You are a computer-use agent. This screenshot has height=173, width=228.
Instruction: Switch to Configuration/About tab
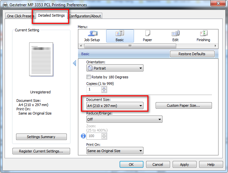tap(85, 16)
